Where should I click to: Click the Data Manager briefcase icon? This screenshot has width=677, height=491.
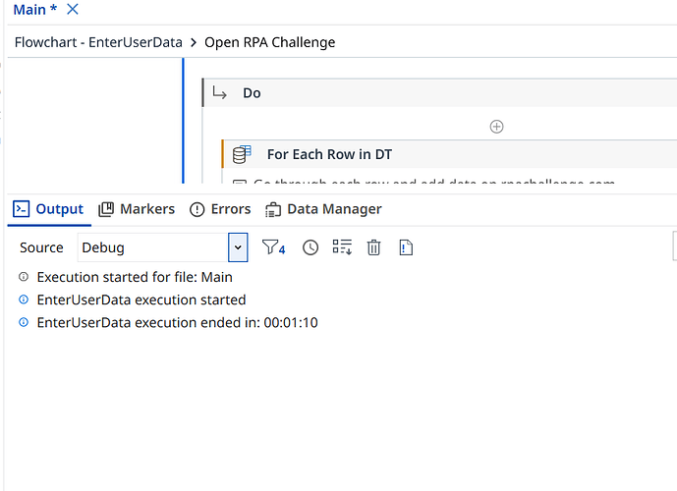pos(273,210)
